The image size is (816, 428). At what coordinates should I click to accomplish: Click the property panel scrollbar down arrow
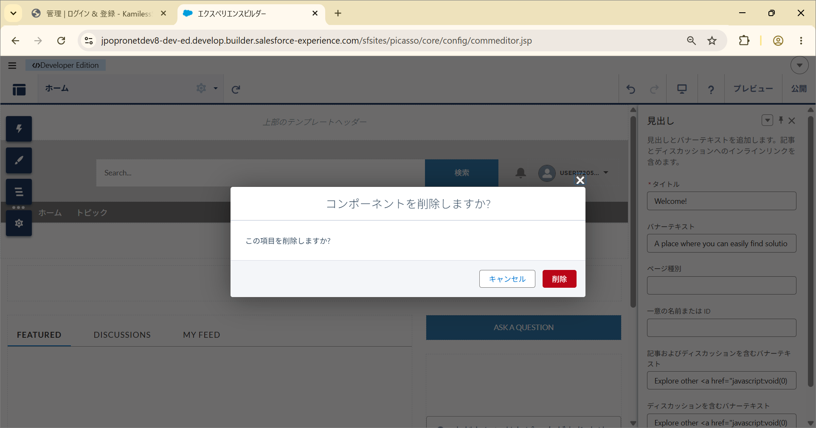810,423
